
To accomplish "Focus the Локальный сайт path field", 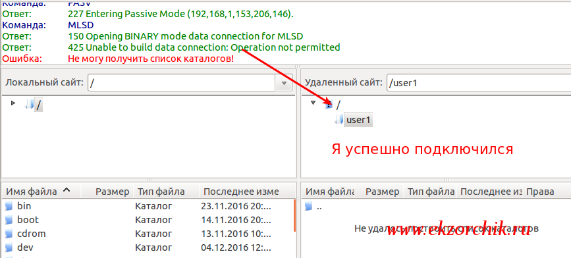I will (x=181, y=83).
